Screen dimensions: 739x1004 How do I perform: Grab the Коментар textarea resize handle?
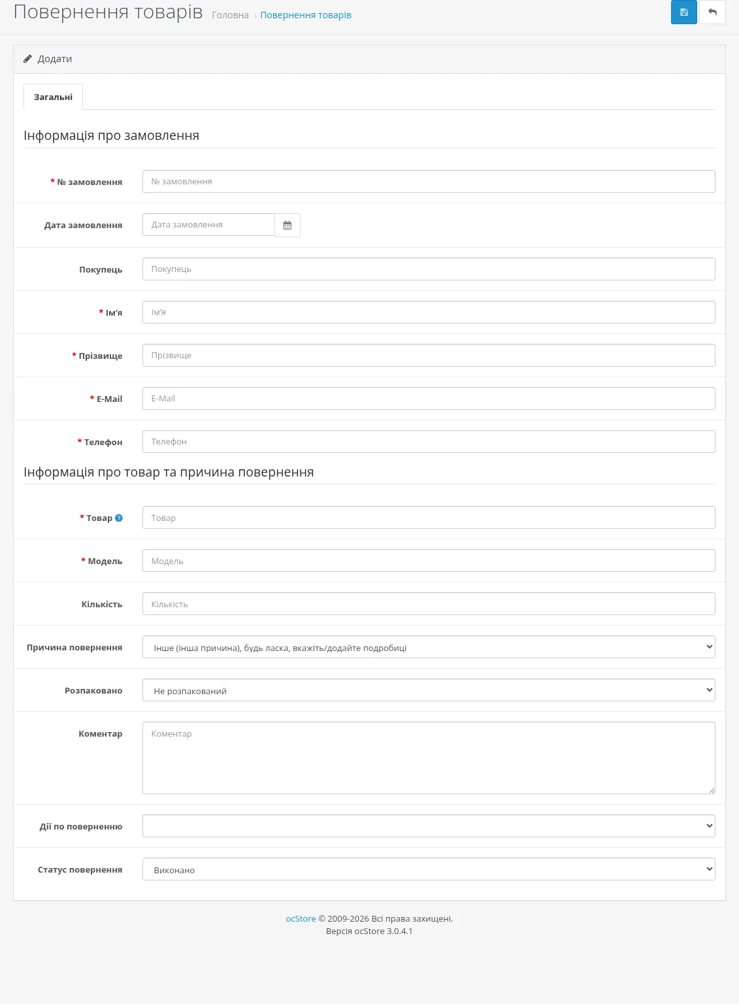[711, 790]
